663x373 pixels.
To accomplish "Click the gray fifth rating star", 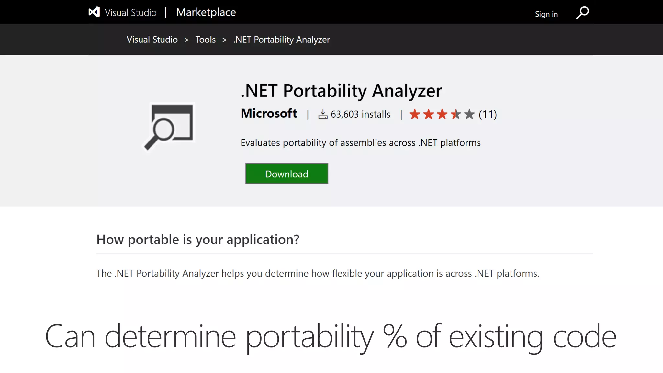I will (469, 114).
